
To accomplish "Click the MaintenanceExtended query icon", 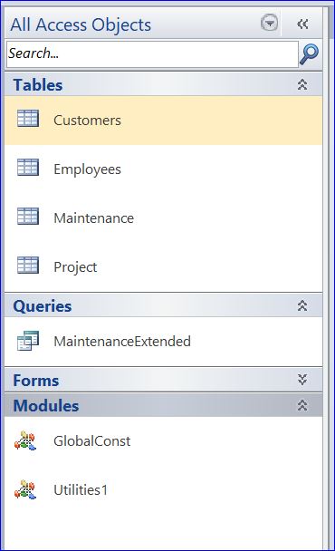I will [x=28, y=341].
